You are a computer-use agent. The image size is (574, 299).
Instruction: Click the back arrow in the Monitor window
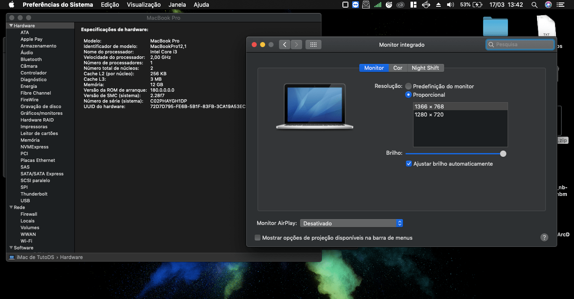coord(284,44)
